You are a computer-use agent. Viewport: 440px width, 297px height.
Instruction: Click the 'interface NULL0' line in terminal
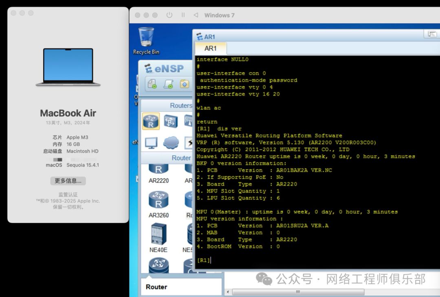[222, 59]
